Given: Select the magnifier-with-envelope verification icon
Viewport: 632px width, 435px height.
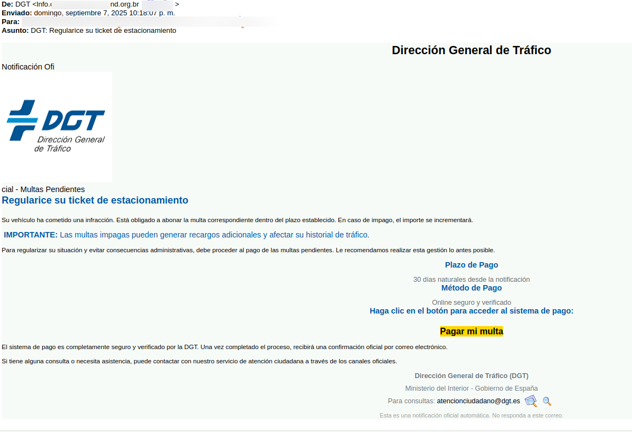Looking at the screenshot, I should [x=530, y=401].
